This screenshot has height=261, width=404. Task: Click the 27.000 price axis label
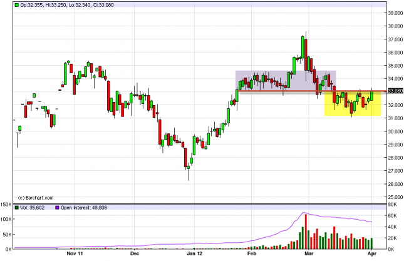(x=395, y=171)
